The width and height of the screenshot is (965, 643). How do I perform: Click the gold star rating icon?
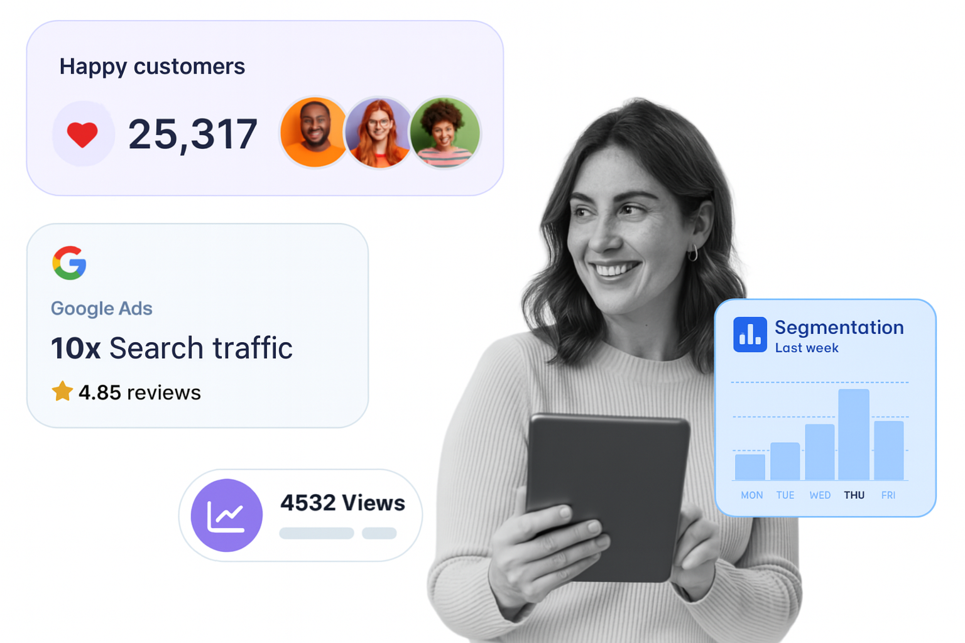pos(62,391)
